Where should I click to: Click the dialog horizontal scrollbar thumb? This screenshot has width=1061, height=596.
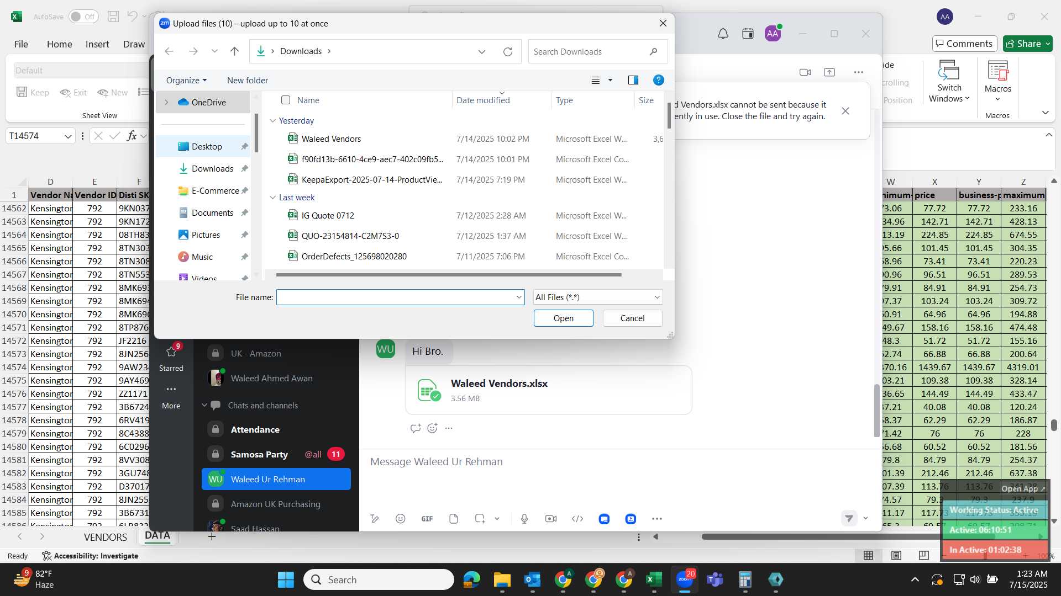click(x=449, y=274)
